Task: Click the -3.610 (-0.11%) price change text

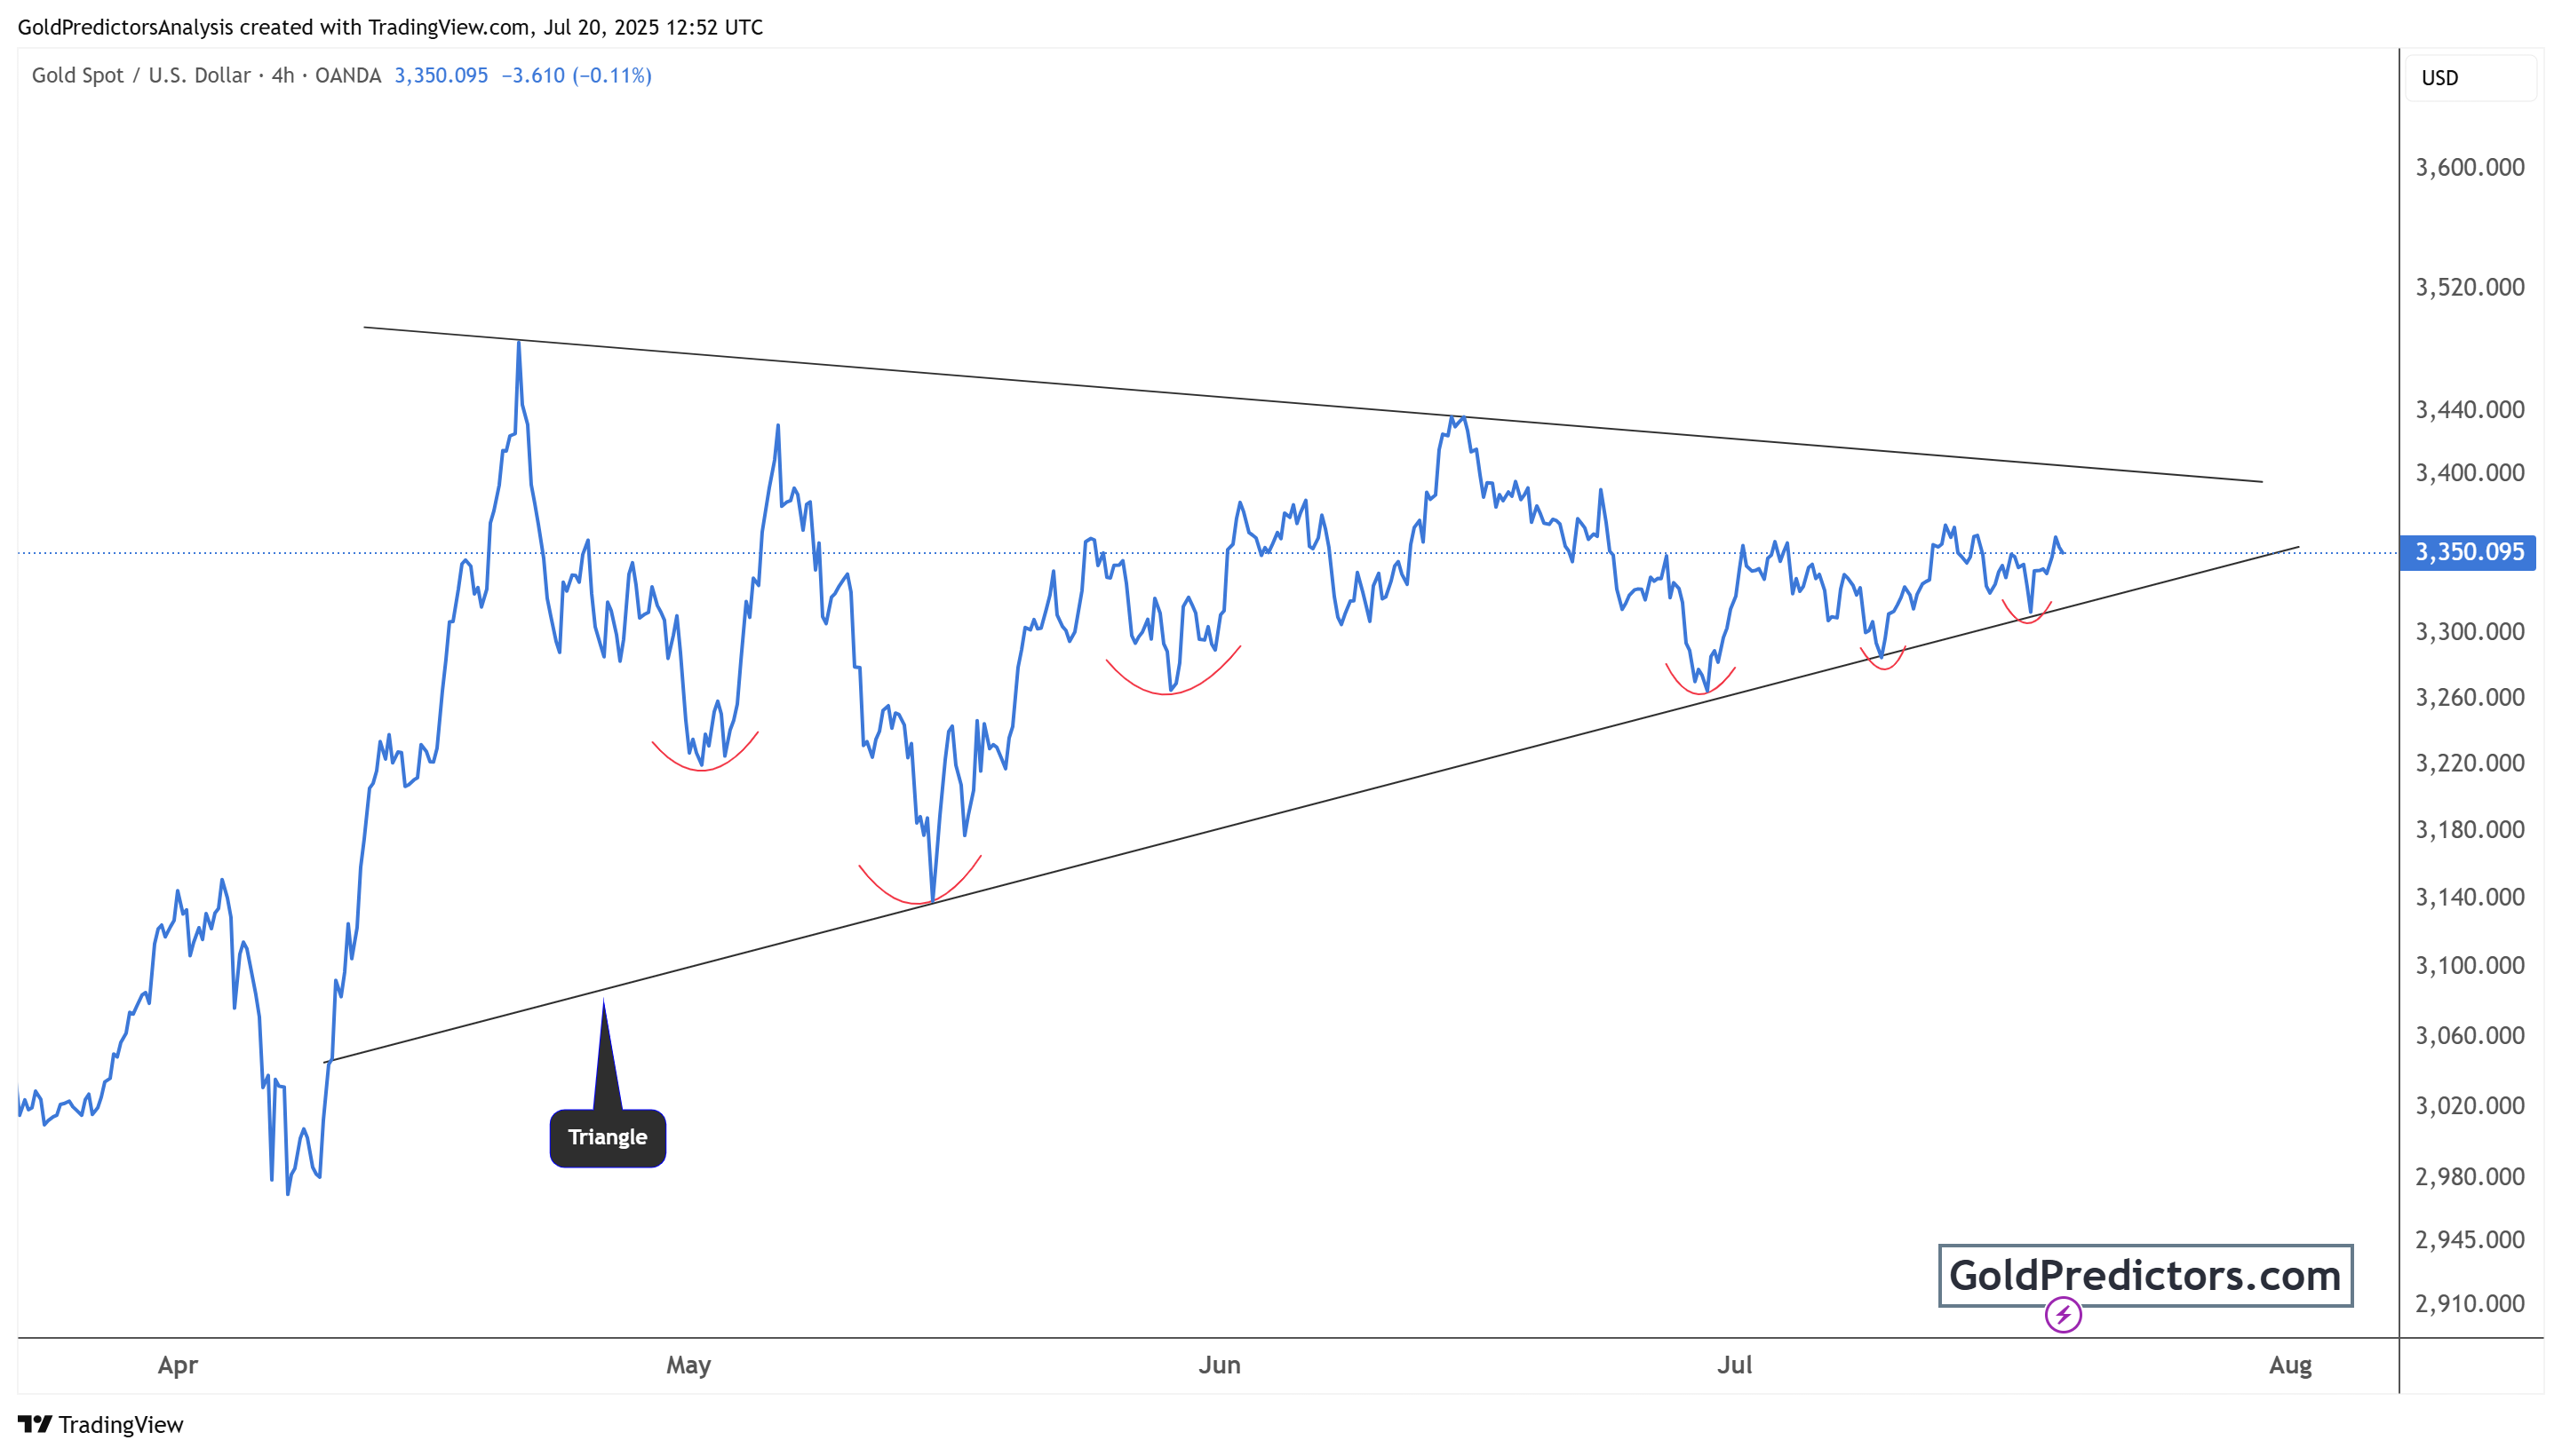Action: 577,76
